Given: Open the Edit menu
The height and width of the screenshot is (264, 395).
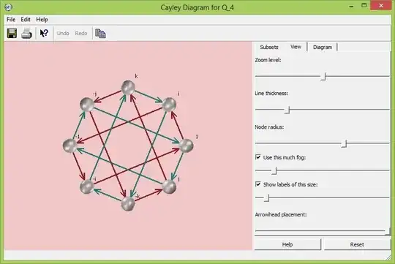Looking at the screenshot, I should [26, 20].
